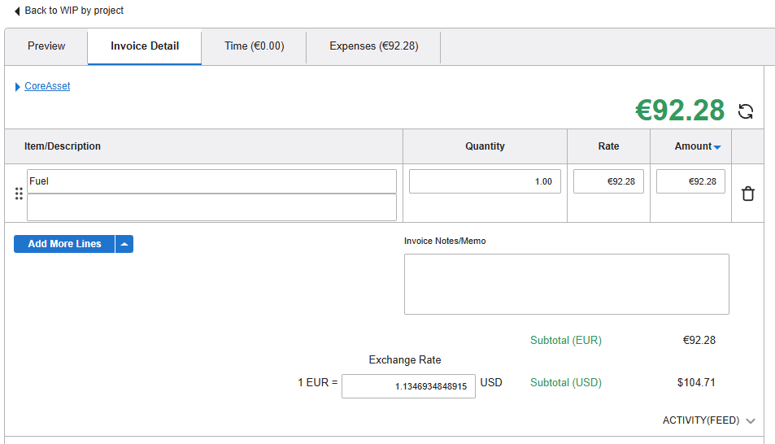Click the Invoice Notes/Memo text area
Screen dimensions: 775x444
tap(567, 285)
